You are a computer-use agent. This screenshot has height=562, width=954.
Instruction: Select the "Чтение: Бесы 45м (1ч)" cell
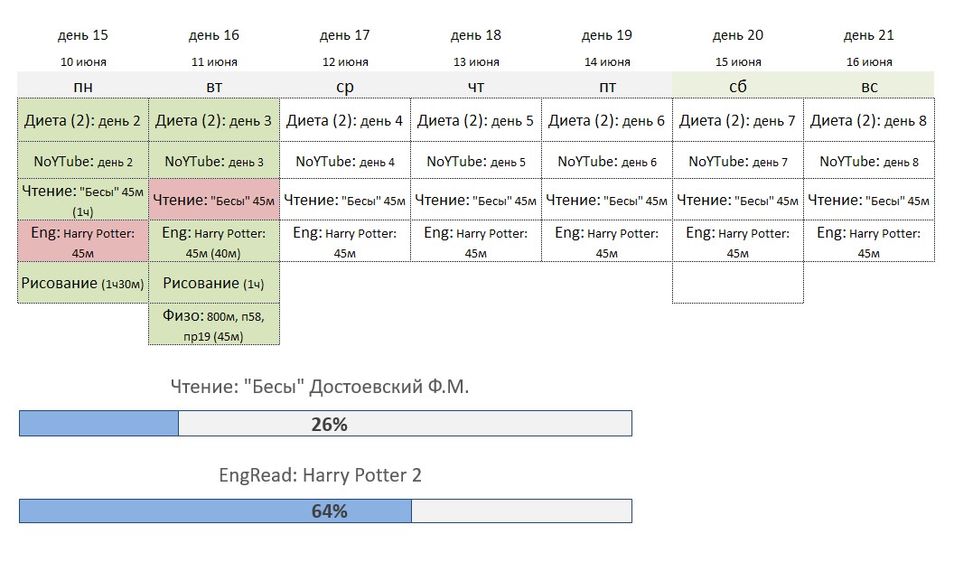click(x=82, y=200)
